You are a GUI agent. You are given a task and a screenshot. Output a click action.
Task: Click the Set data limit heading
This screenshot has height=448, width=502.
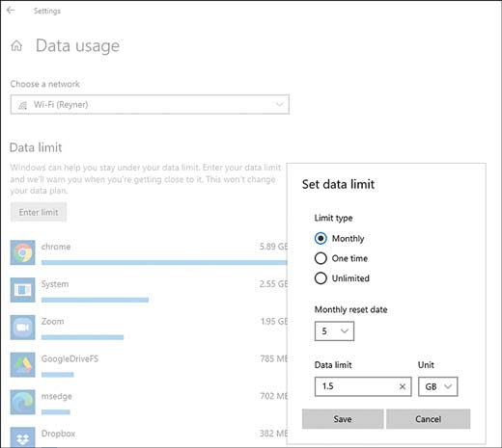coord(338,184)
